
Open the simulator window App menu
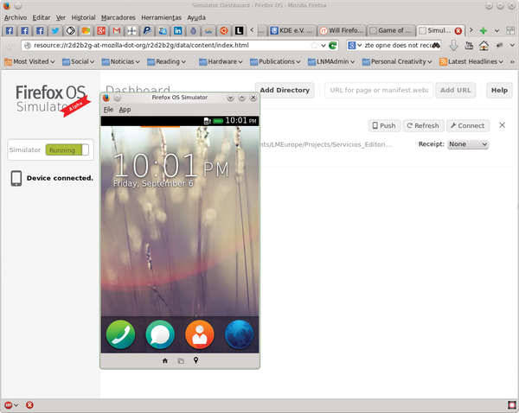[125, 110]
